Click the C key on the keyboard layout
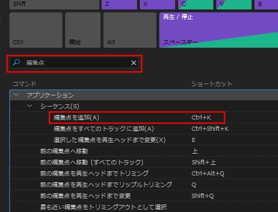Image resolution: width=278 pixels, height=212 pixels. point(196,4)
